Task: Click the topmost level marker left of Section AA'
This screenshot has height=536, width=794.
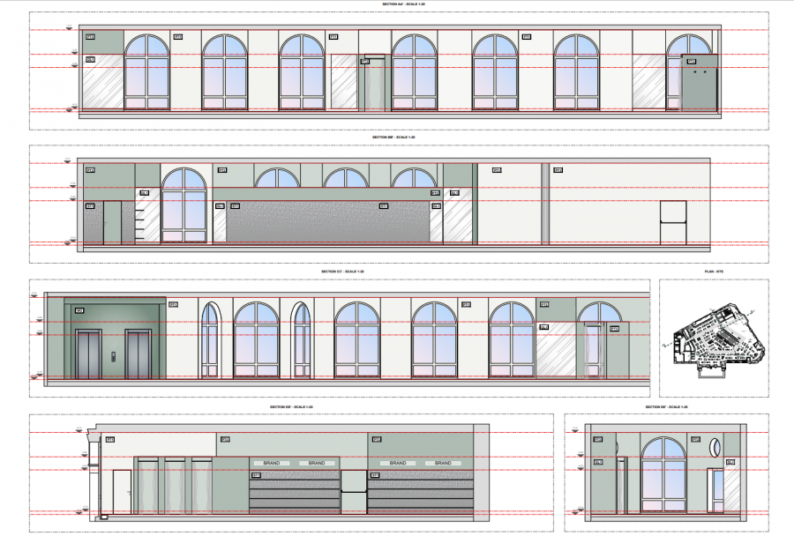Action: pos(70,27)
